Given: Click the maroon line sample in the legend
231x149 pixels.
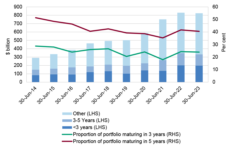Looking at the screenshot, I should [x=67, y=141].
